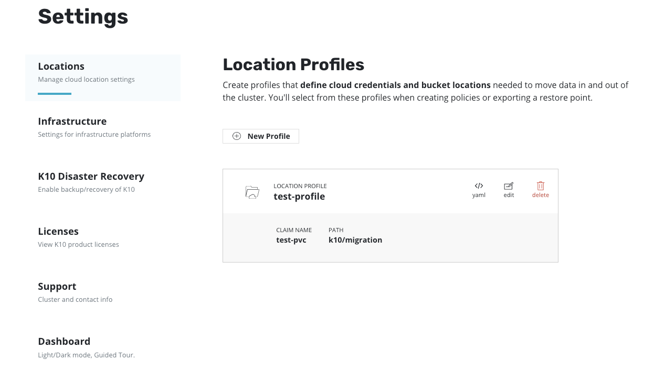Click the plus icon on New Profile button

[x=238, y=136]
